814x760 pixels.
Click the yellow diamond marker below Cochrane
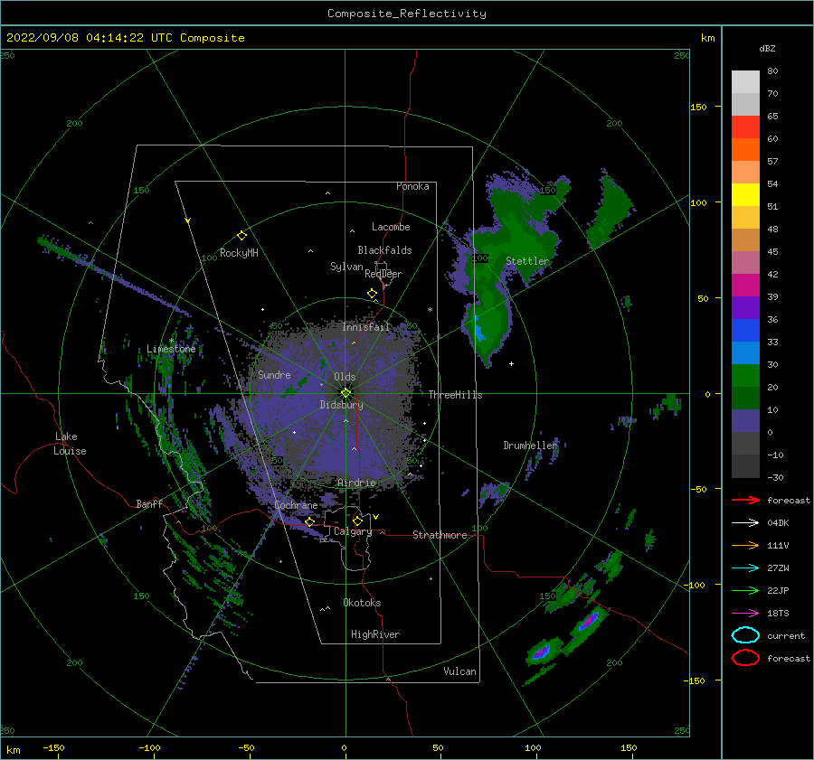pos(310,521)
